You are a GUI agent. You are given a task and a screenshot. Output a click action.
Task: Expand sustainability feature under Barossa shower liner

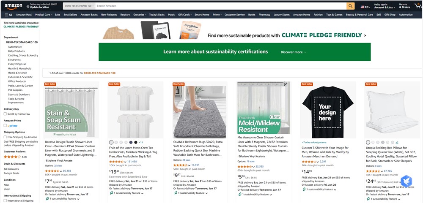(x=63, y=199)
